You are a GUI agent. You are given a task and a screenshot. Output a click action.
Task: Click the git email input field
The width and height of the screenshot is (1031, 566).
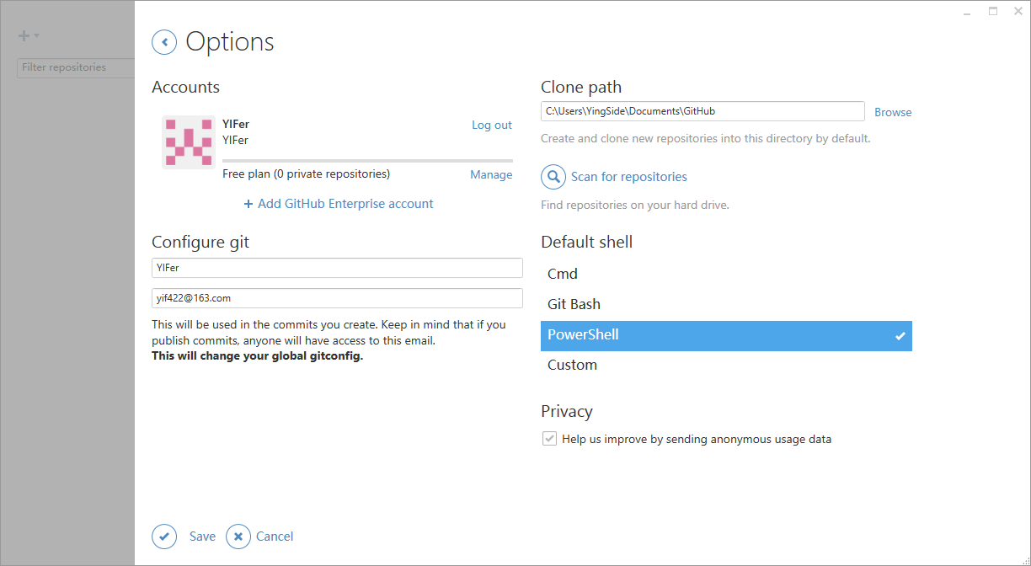[337, 298]
